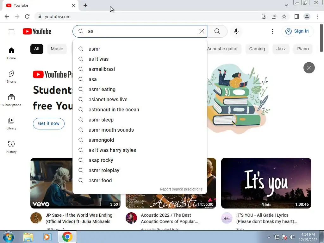
Task: Choose the 'asa' suggestion
Action: click(x=140, y=79)
